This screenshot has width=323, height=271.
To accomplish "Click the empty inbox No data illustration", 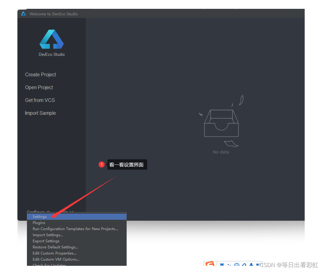I will point(221,121).
